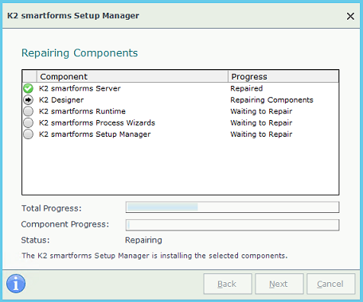
Task: Click the Progress column header
Action: tap(283, 76)
